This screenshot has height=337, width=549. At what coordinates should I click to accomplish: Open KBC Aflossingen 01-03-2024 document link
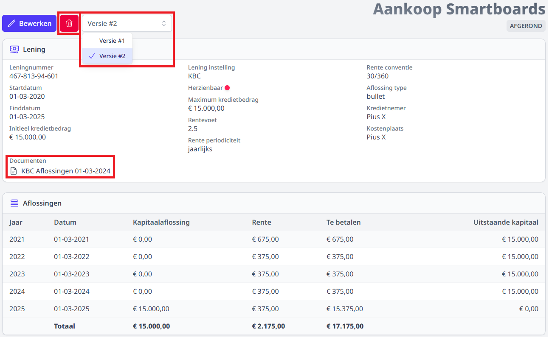[65, 171]
